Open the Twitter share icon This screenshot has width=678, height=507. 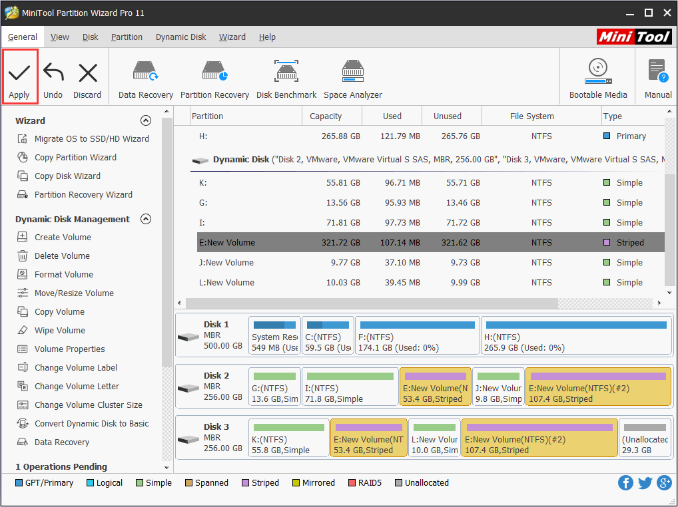[645, 482]
